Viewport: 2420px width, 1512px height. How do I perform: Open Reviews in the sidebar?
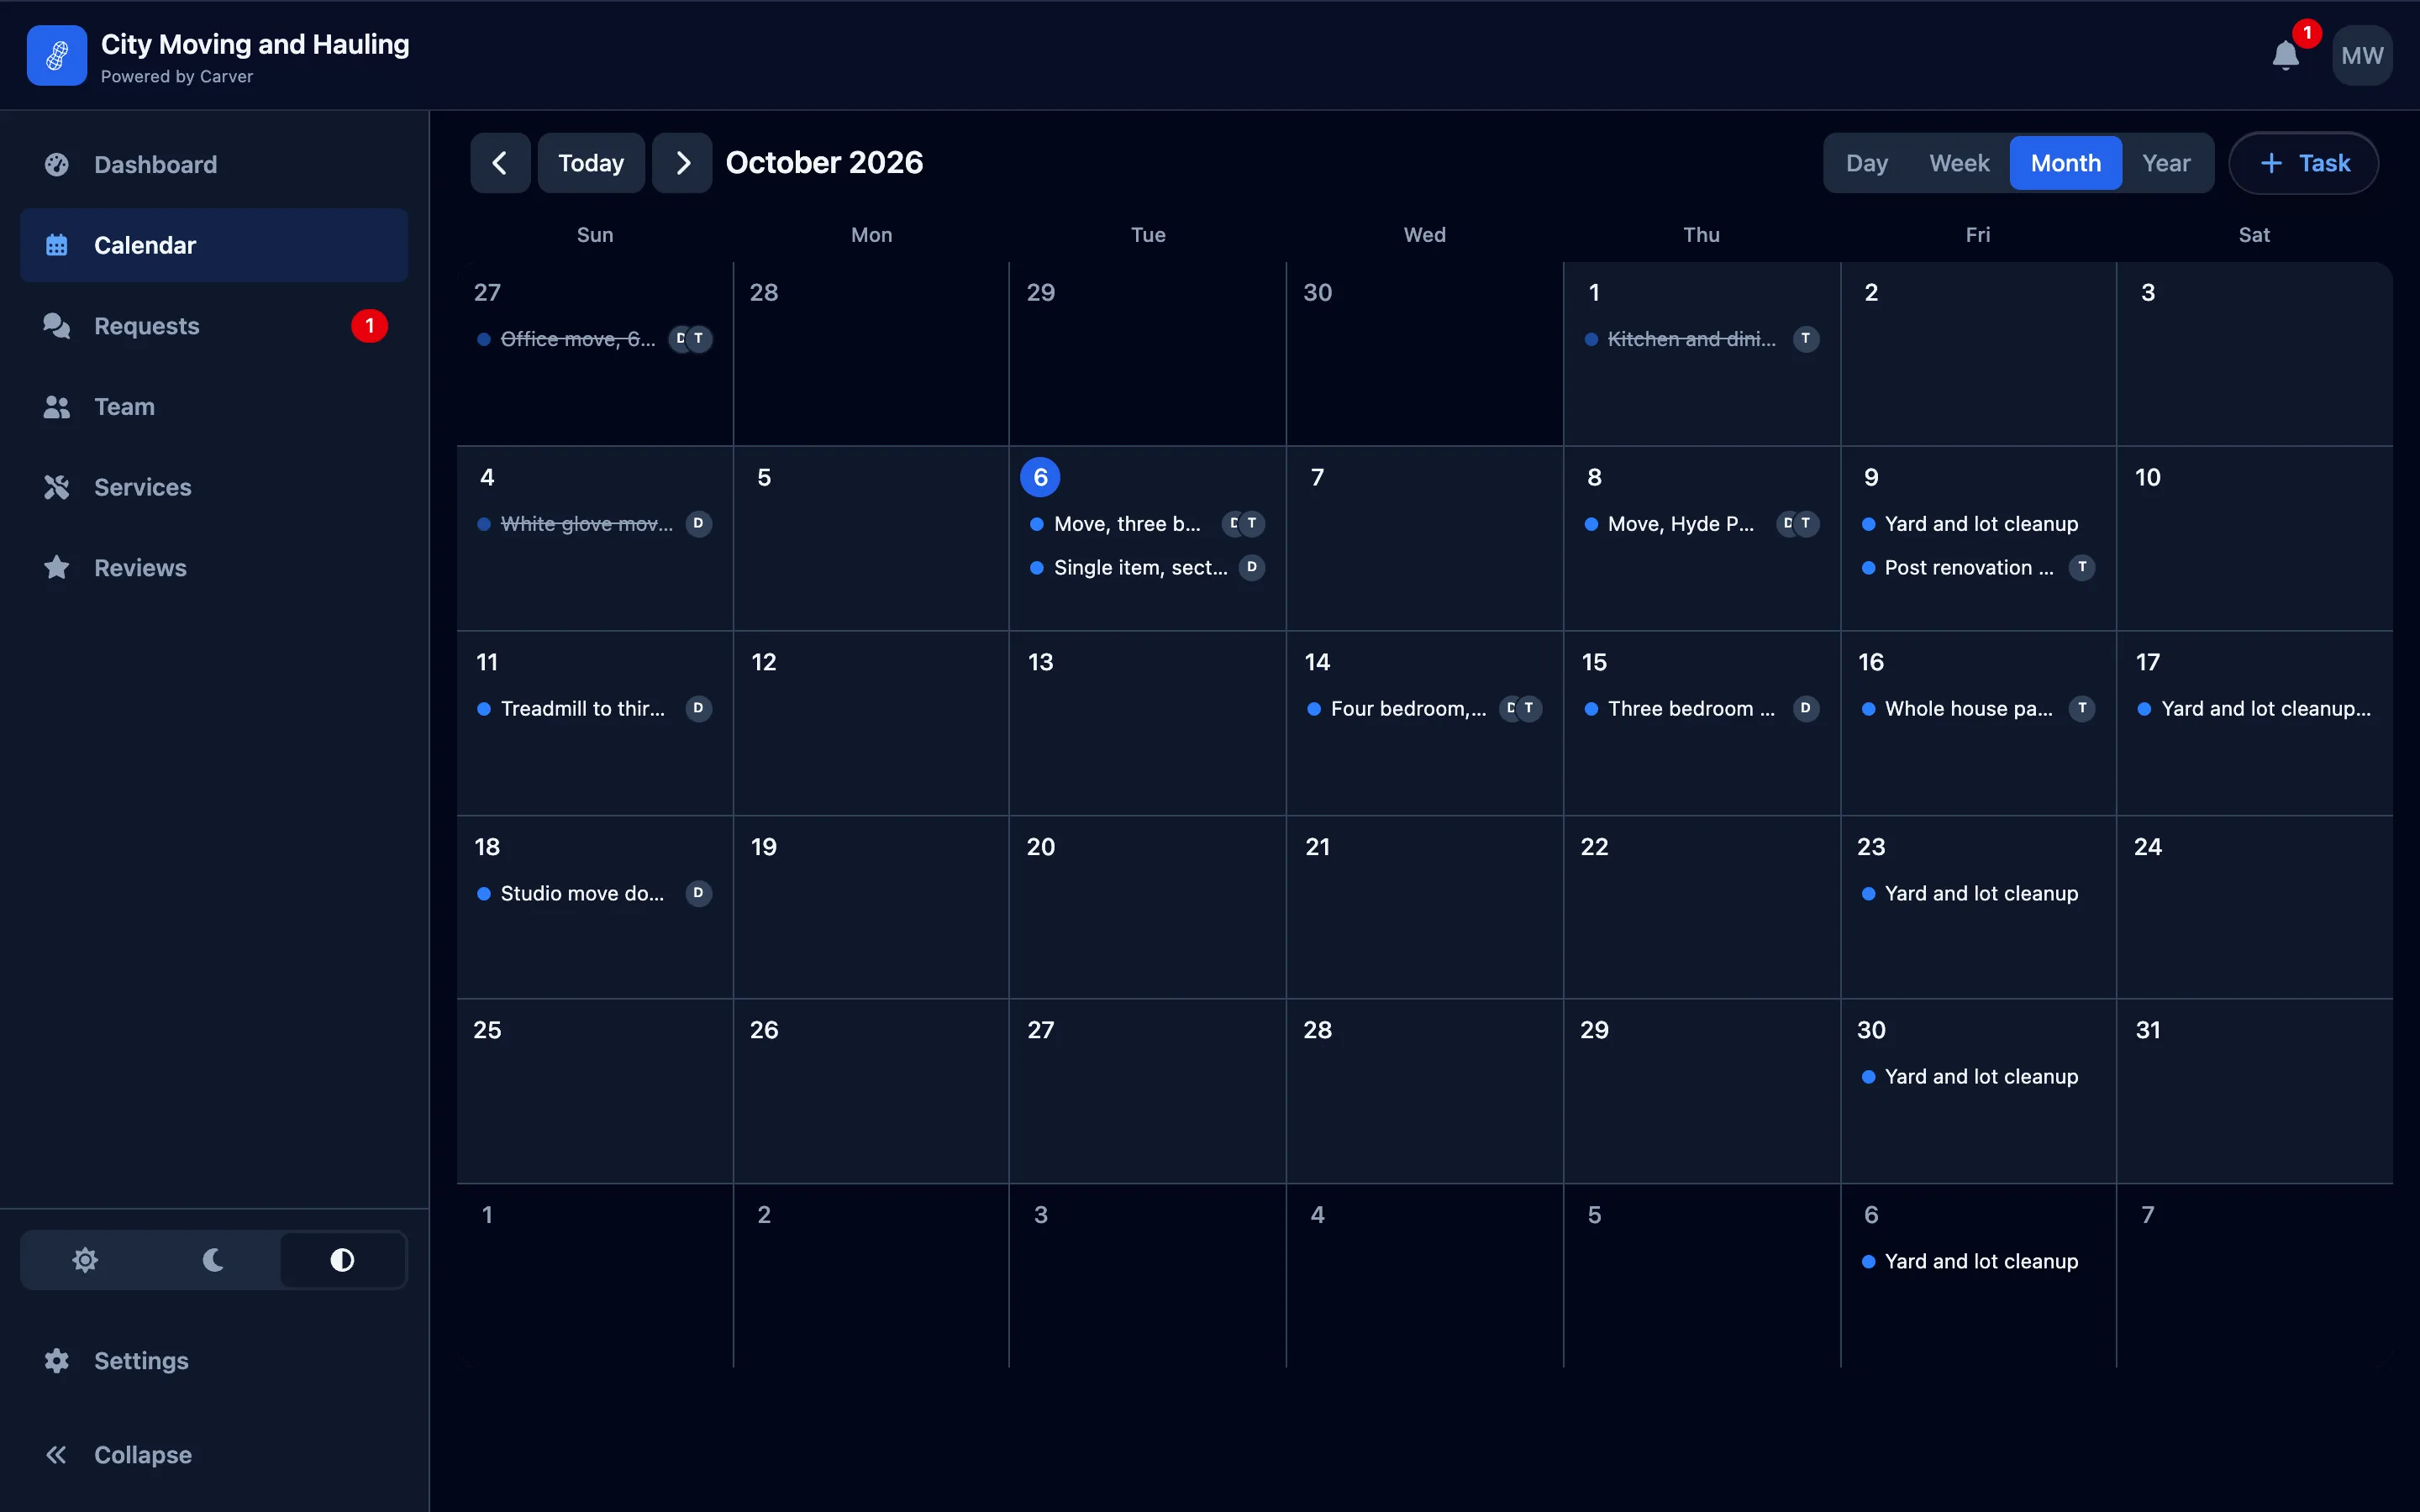click(x=214, y=568)
